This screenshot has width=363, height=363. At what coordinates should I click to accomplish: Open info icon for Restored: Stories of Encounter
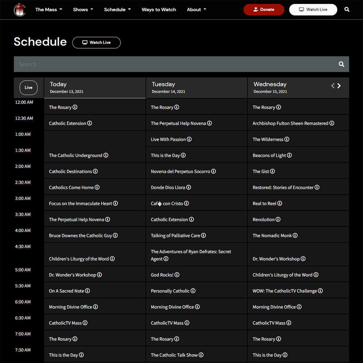tap(317, 187)
